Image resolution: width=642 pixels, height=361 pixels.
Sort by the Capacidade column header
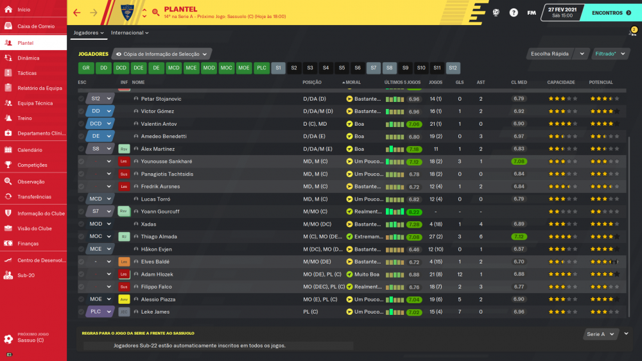(561, 83)
